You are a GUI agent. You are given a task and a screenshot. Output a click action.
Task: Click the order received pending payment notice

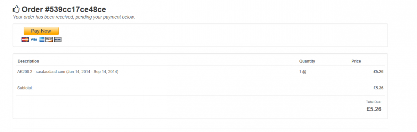point(74,17)
